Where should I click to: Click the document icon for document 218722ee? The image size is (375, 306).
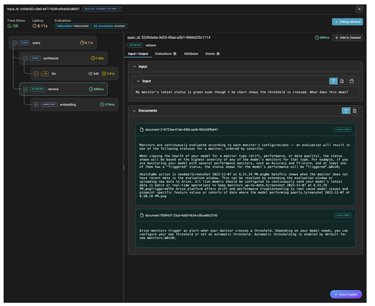[141, 130]
